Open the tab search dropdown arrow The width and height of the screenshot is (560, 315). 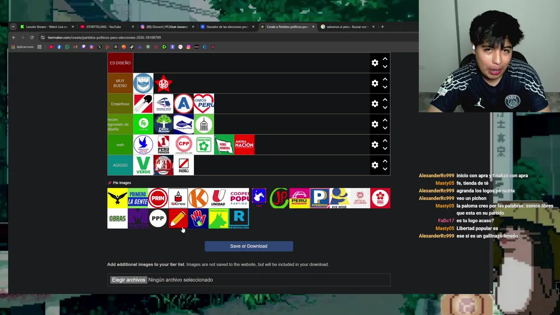(x=13, y=27)
